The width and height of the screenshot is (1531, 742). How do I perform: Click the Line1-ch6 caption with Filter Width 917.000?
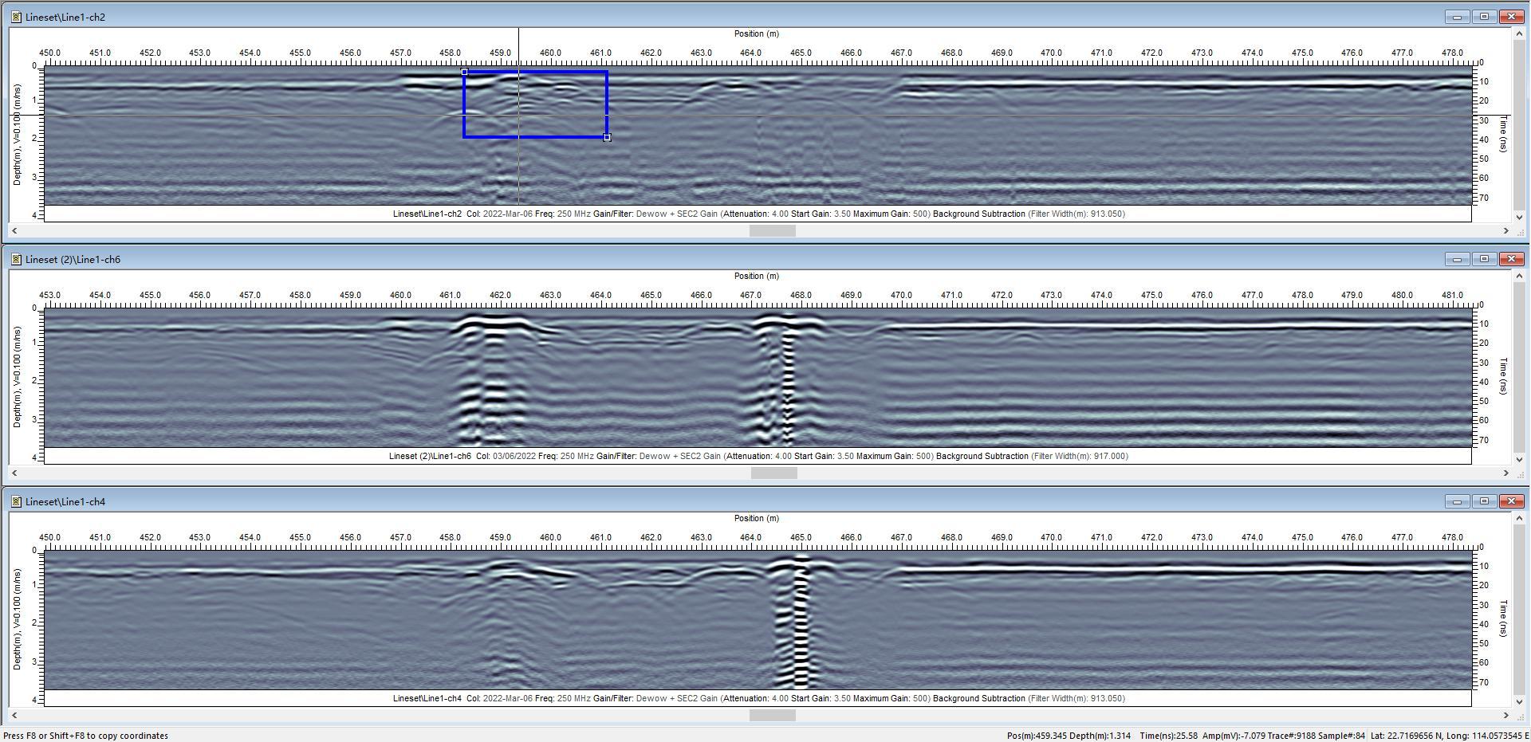coord(758,456)
